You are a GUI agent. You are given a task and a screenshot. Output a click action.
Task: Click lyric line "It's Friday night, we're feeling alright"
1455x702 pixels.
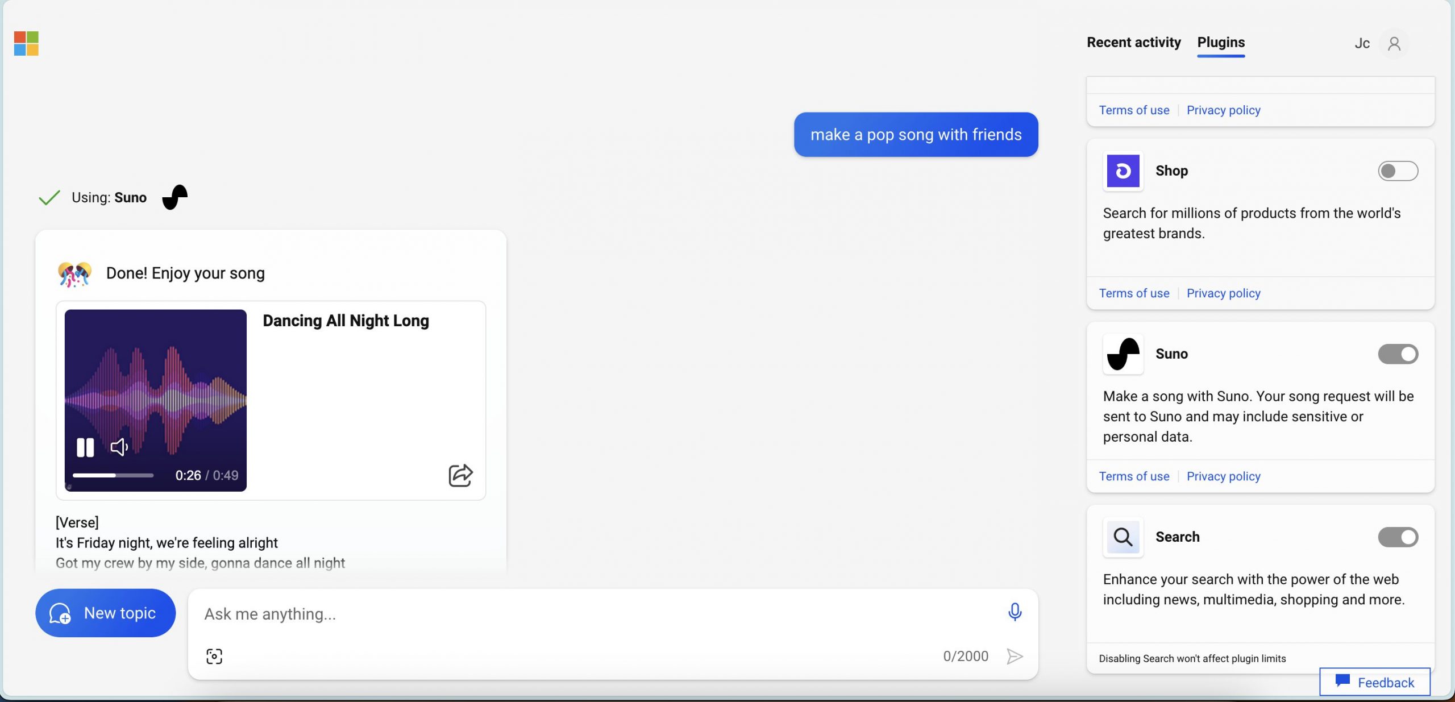(x=167, y=543)
